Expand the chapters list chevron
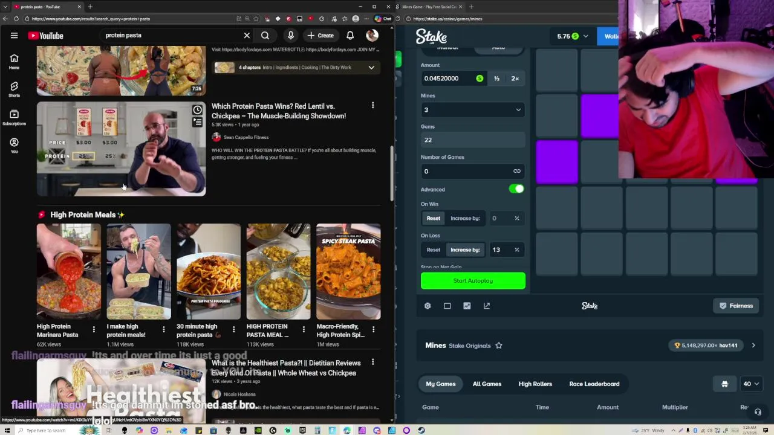This screenshot has width=774, height=435. [x=371, y=68]
